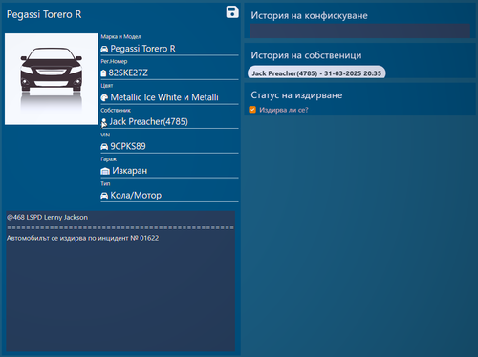Focus the Марка и Модел field
The height and width of the screenshot is (357, 478).
(x=169, y=49)
